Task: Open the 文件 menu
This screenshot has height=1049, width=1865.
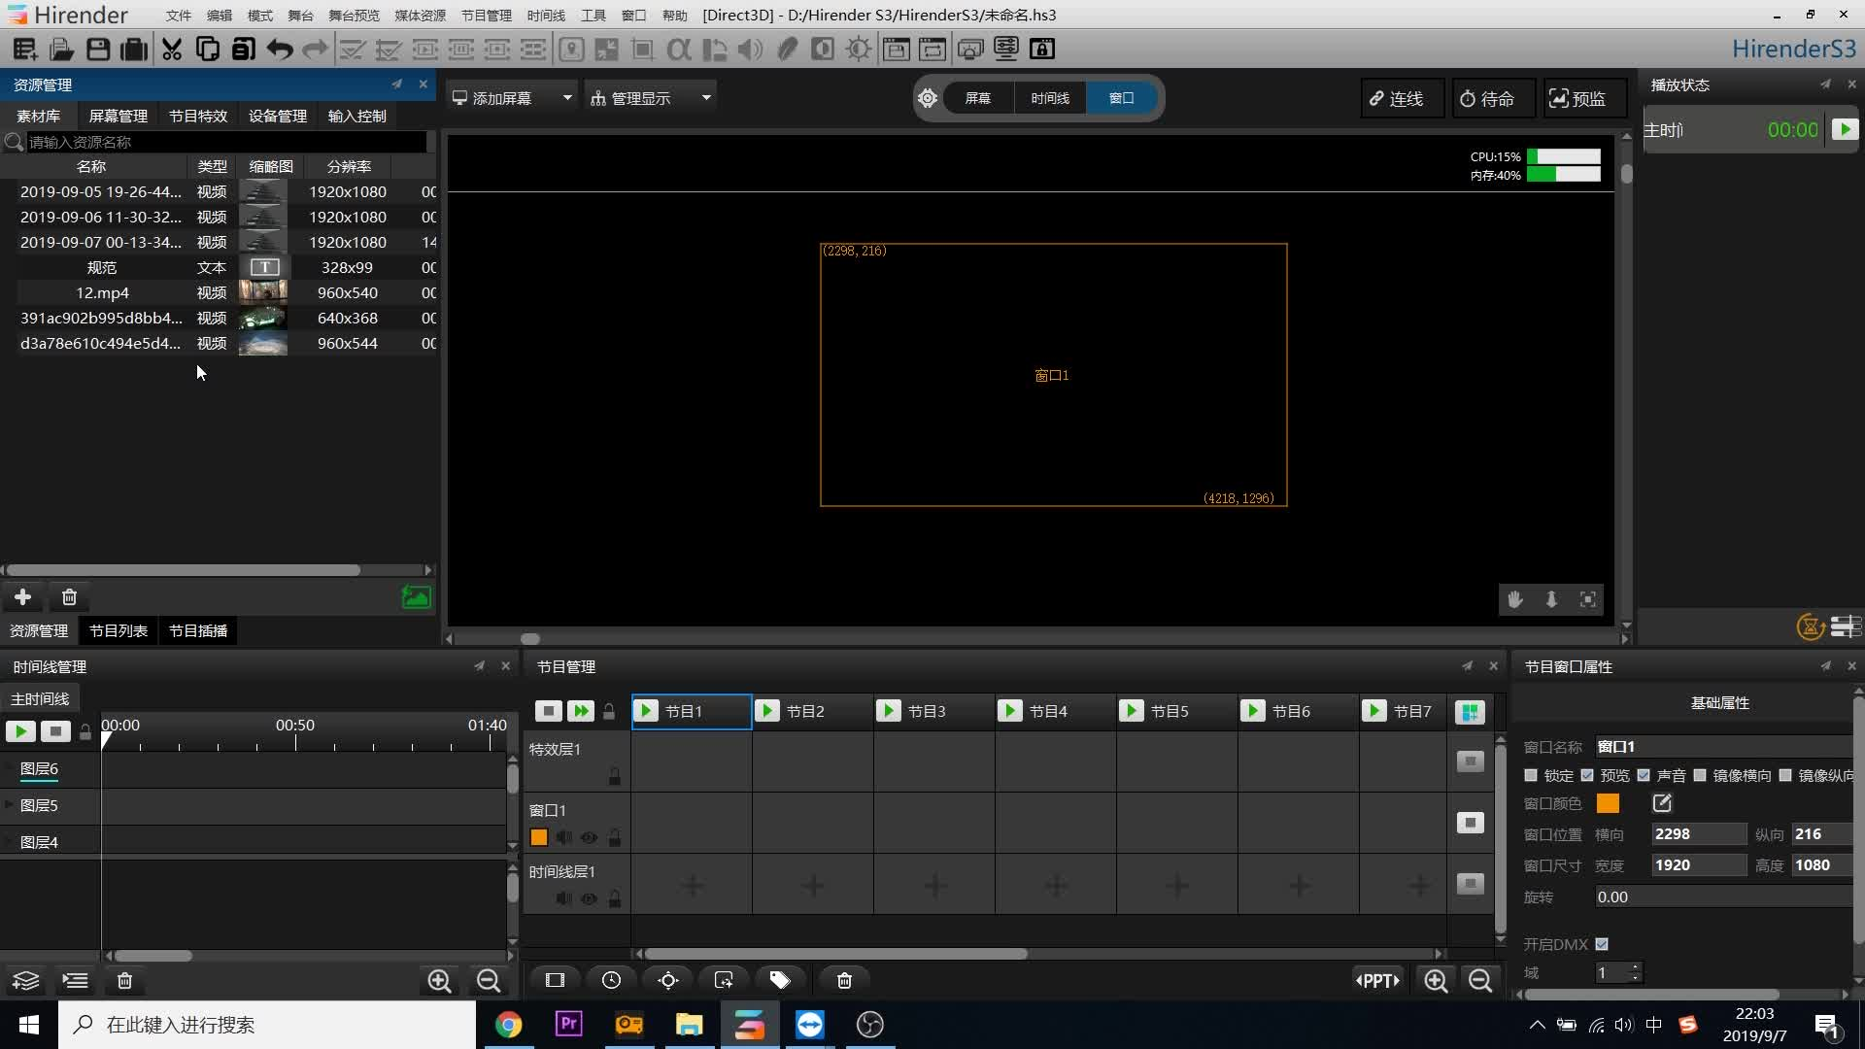Action: pos(179,16)
